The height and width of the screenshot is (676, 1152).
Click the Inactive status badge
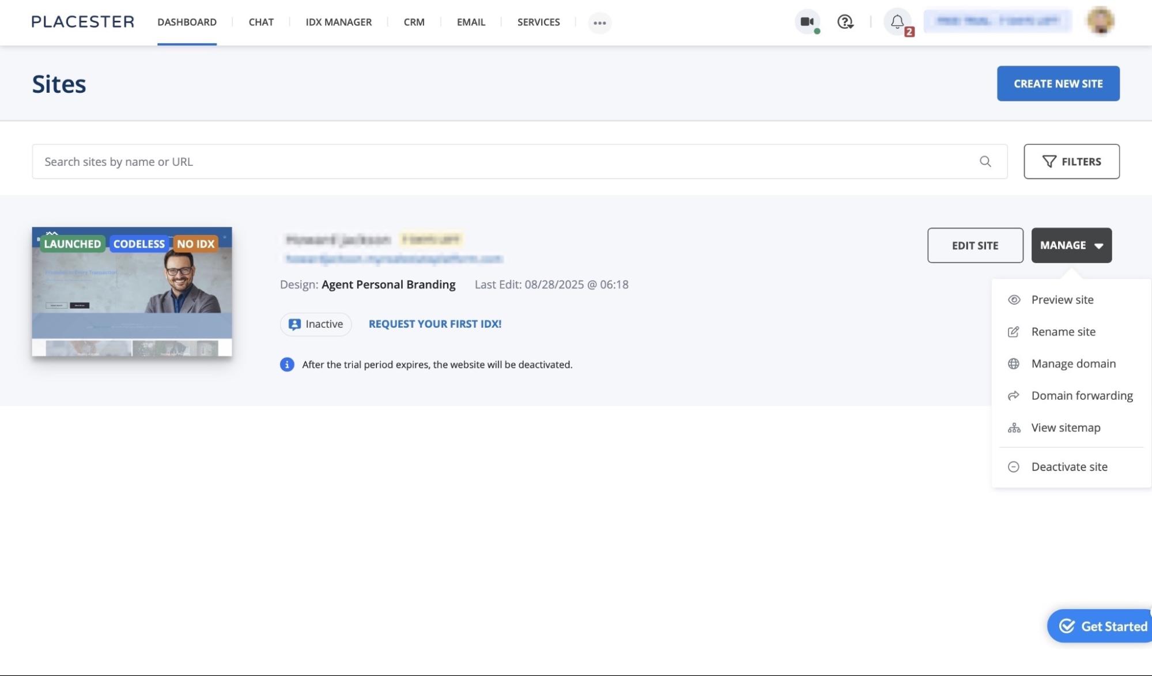click(316, 324)
